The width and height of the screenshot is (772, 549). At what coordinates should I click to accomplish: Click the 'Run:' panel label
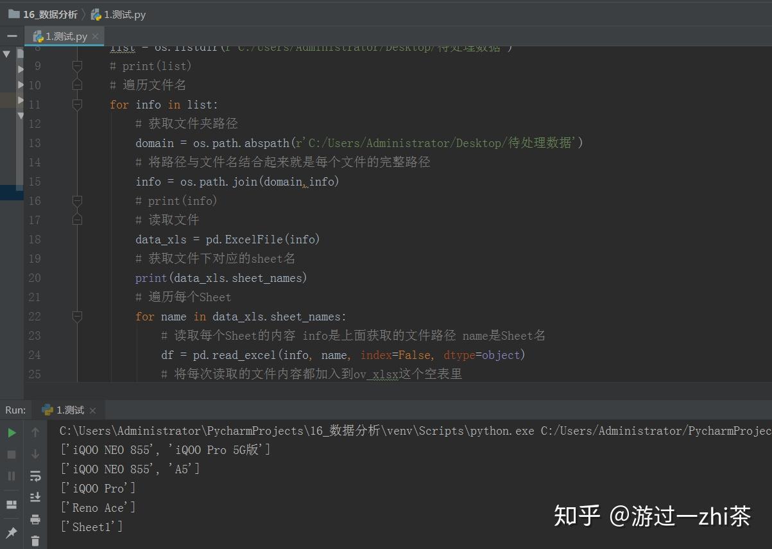click(x=16, y=410)
